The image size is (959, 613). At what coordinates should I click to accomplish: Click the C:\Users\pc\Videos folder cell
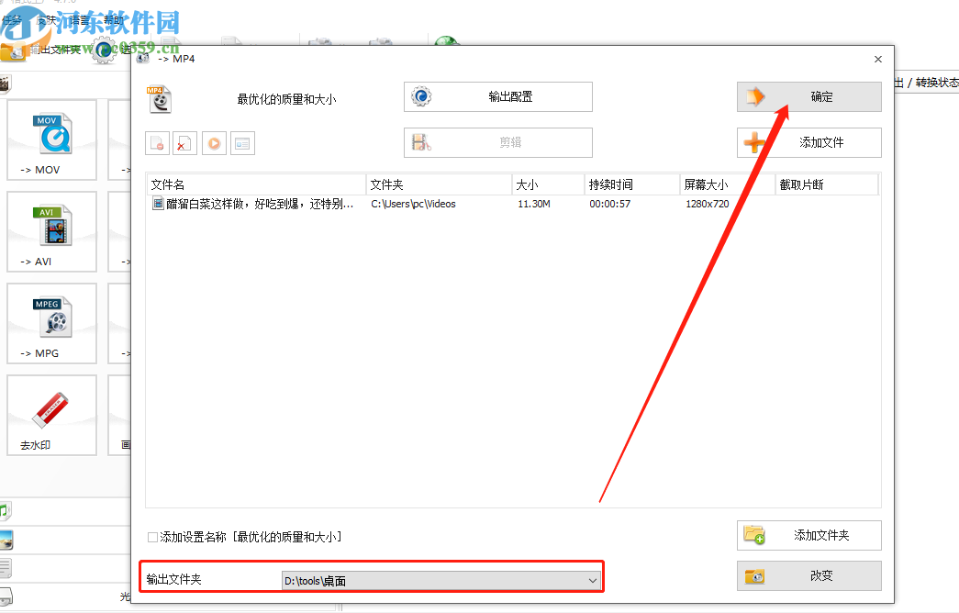pyautogui.click(x=414, y=204)
